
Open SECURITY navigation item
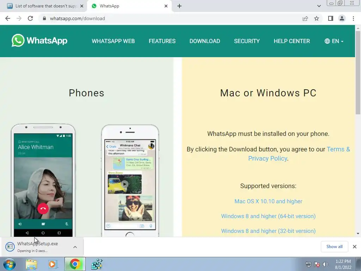point(247,41)
